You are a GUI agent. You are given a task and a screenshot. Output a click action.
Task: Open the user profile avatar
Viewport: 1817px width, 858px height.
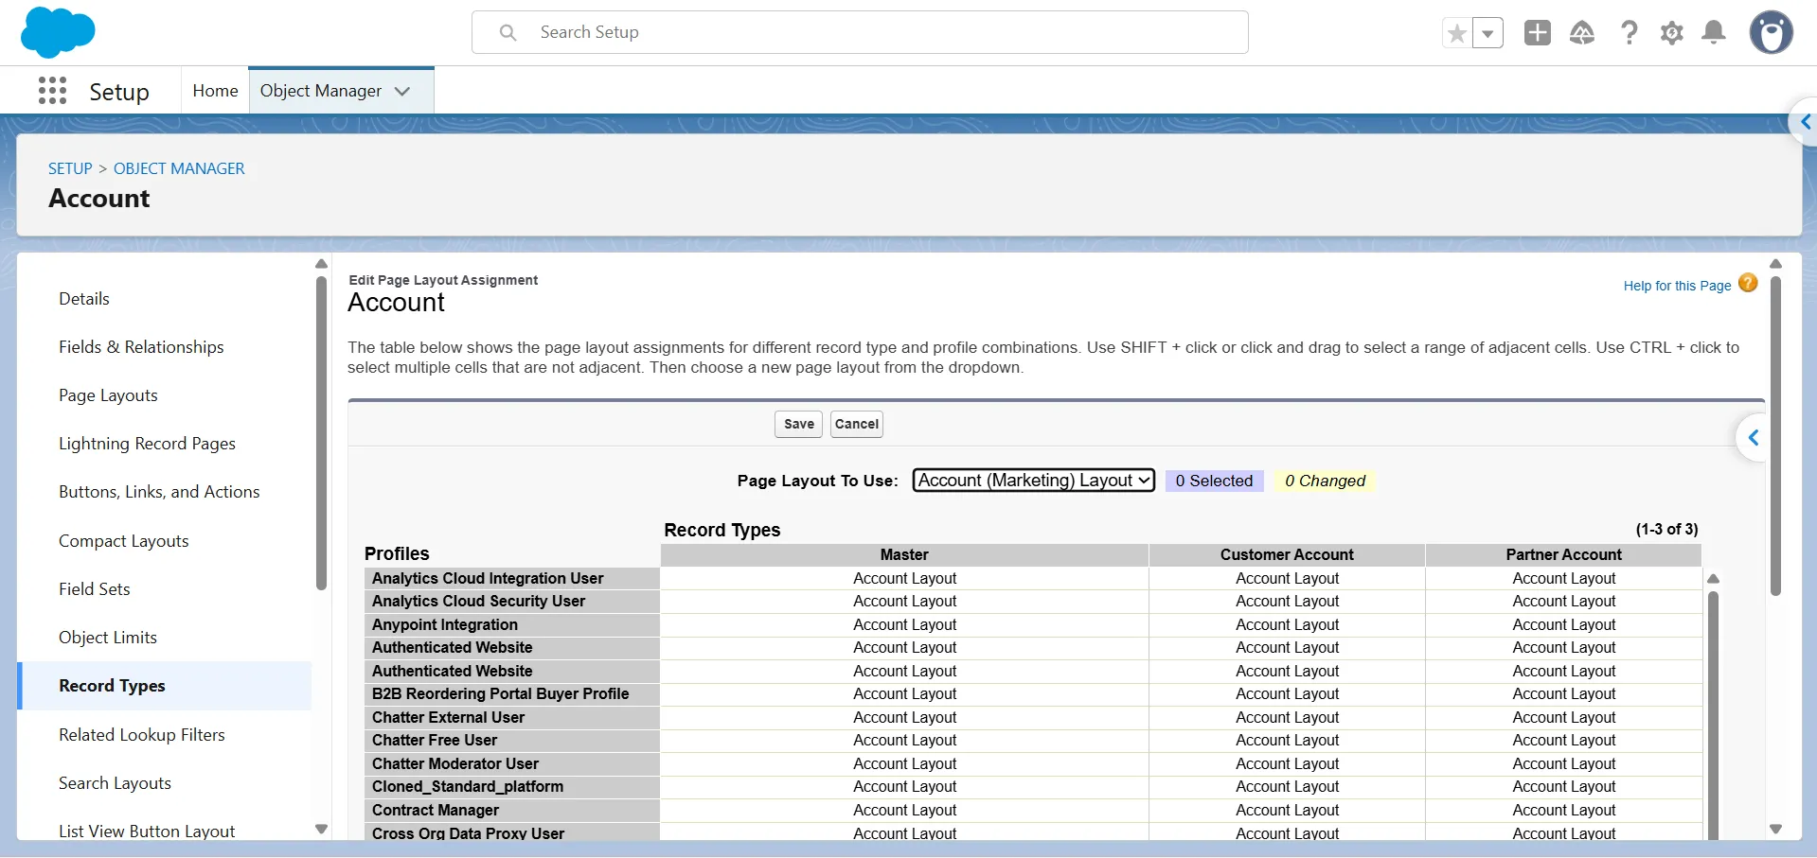1772,33
